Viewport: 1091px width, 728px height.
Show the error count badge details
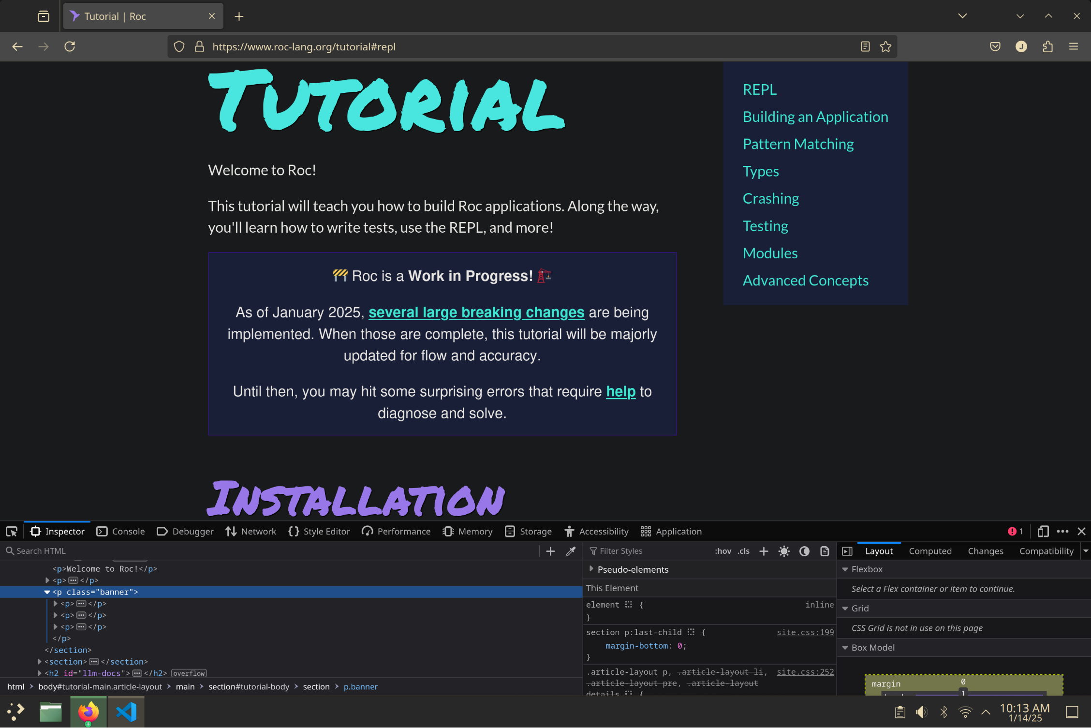pos(1015,532)
